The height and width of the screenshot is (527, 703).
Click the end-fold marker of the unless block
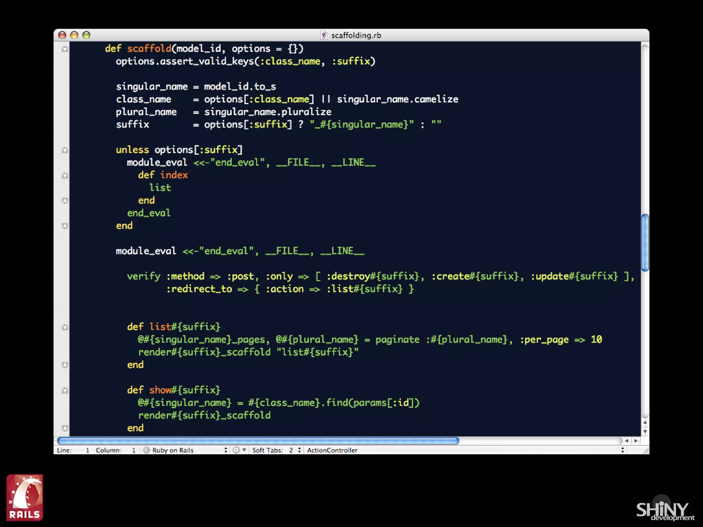65,226
